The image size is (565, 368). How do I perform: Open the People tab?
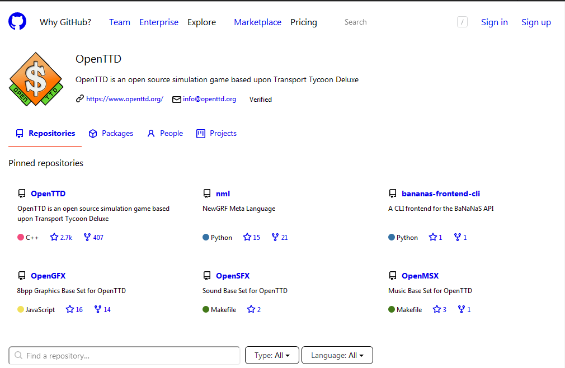click(165, 134)
